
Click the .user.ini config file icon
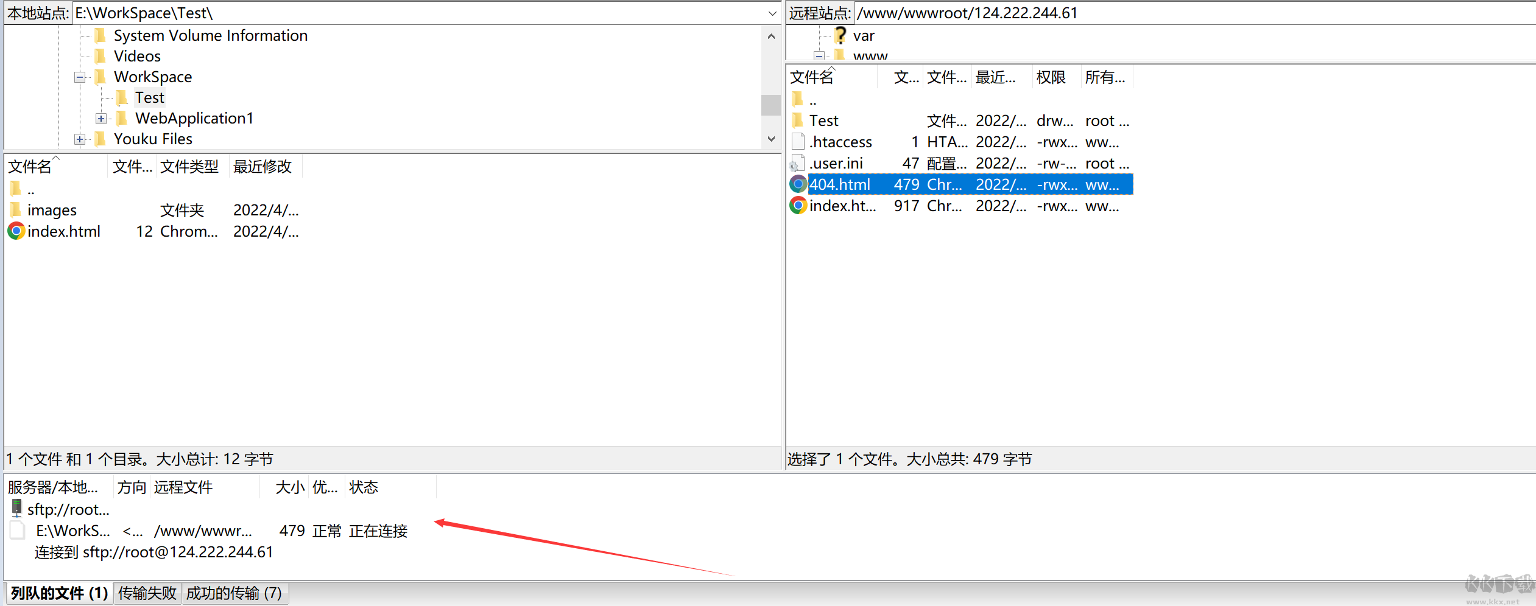[x=798, y=163]
